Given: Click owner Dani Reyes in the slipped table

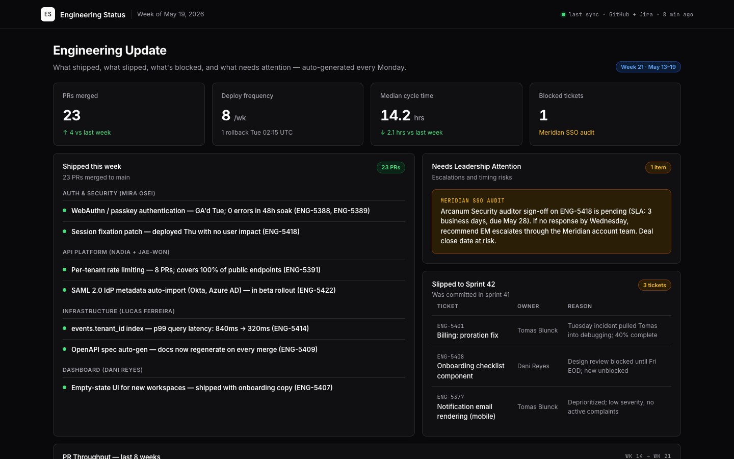Looking at the screenshot, I should point(533,366).
